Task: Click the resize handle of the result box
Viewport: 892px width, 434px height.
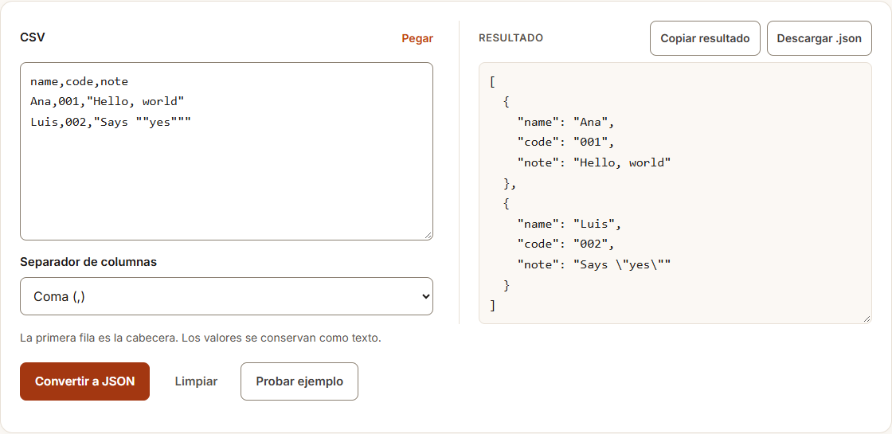Action: point(867,319)
